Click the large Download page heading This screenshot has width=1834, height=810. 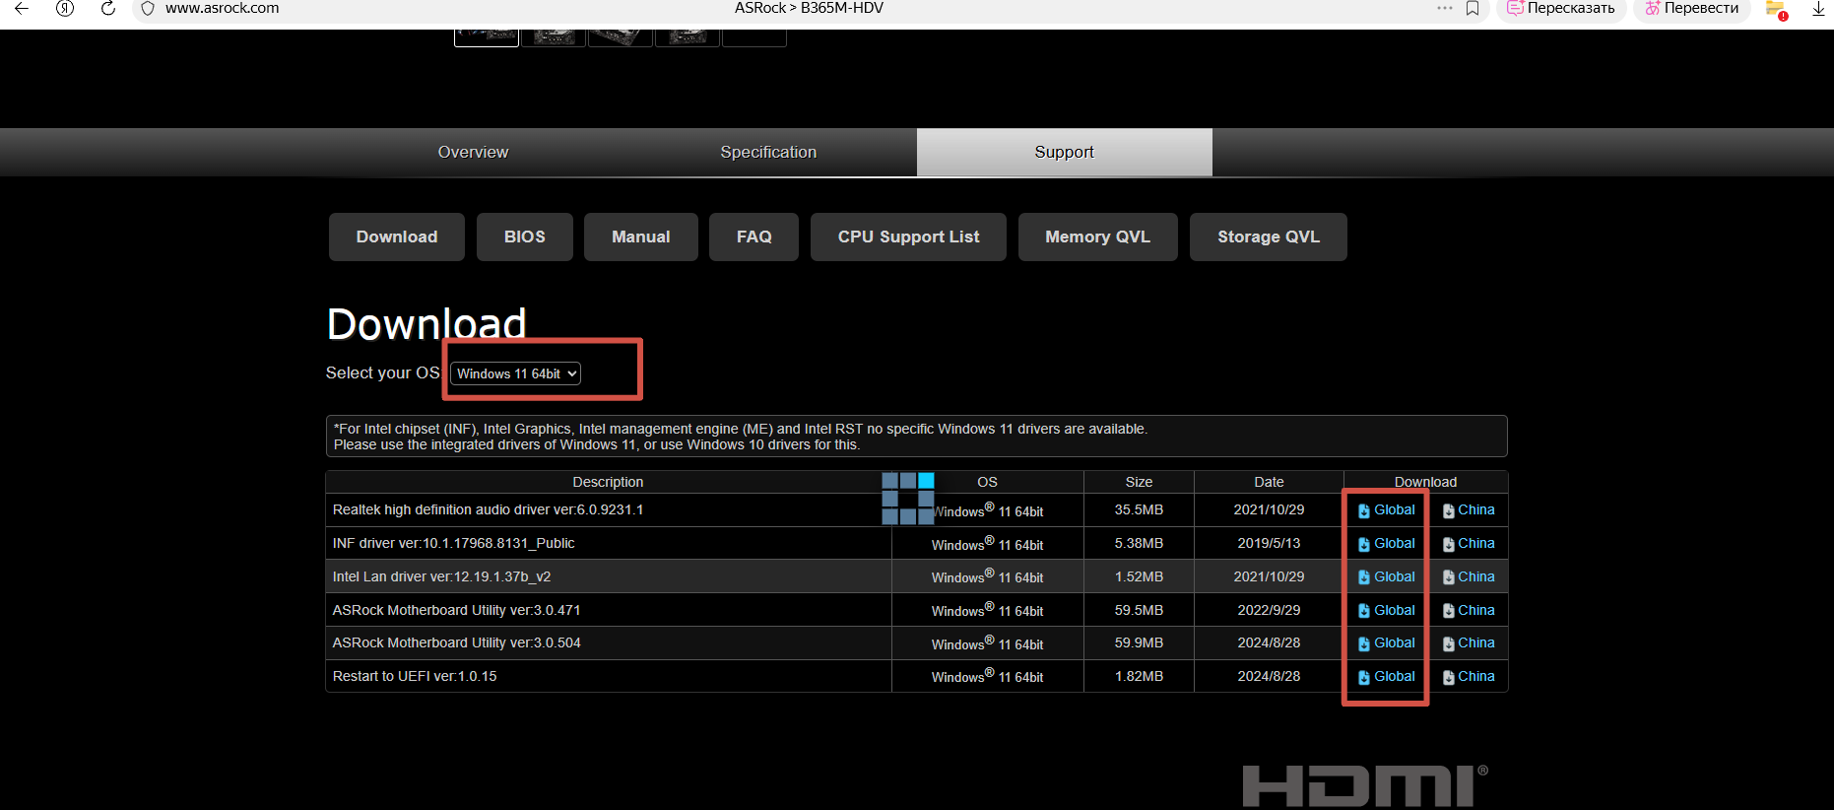(x=426, y=324)
